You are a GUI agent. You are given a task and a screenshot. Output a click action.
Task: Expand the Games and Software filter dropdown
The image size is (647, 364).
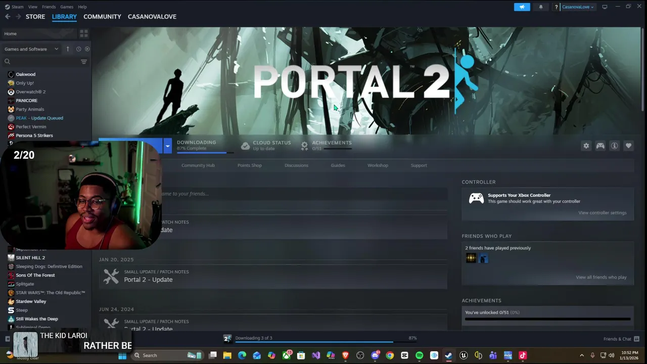click(31, 49)
